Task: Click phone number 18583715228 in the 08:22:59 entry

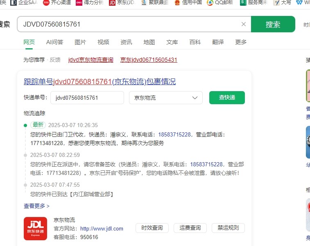Action: click(x=206, y=164)
